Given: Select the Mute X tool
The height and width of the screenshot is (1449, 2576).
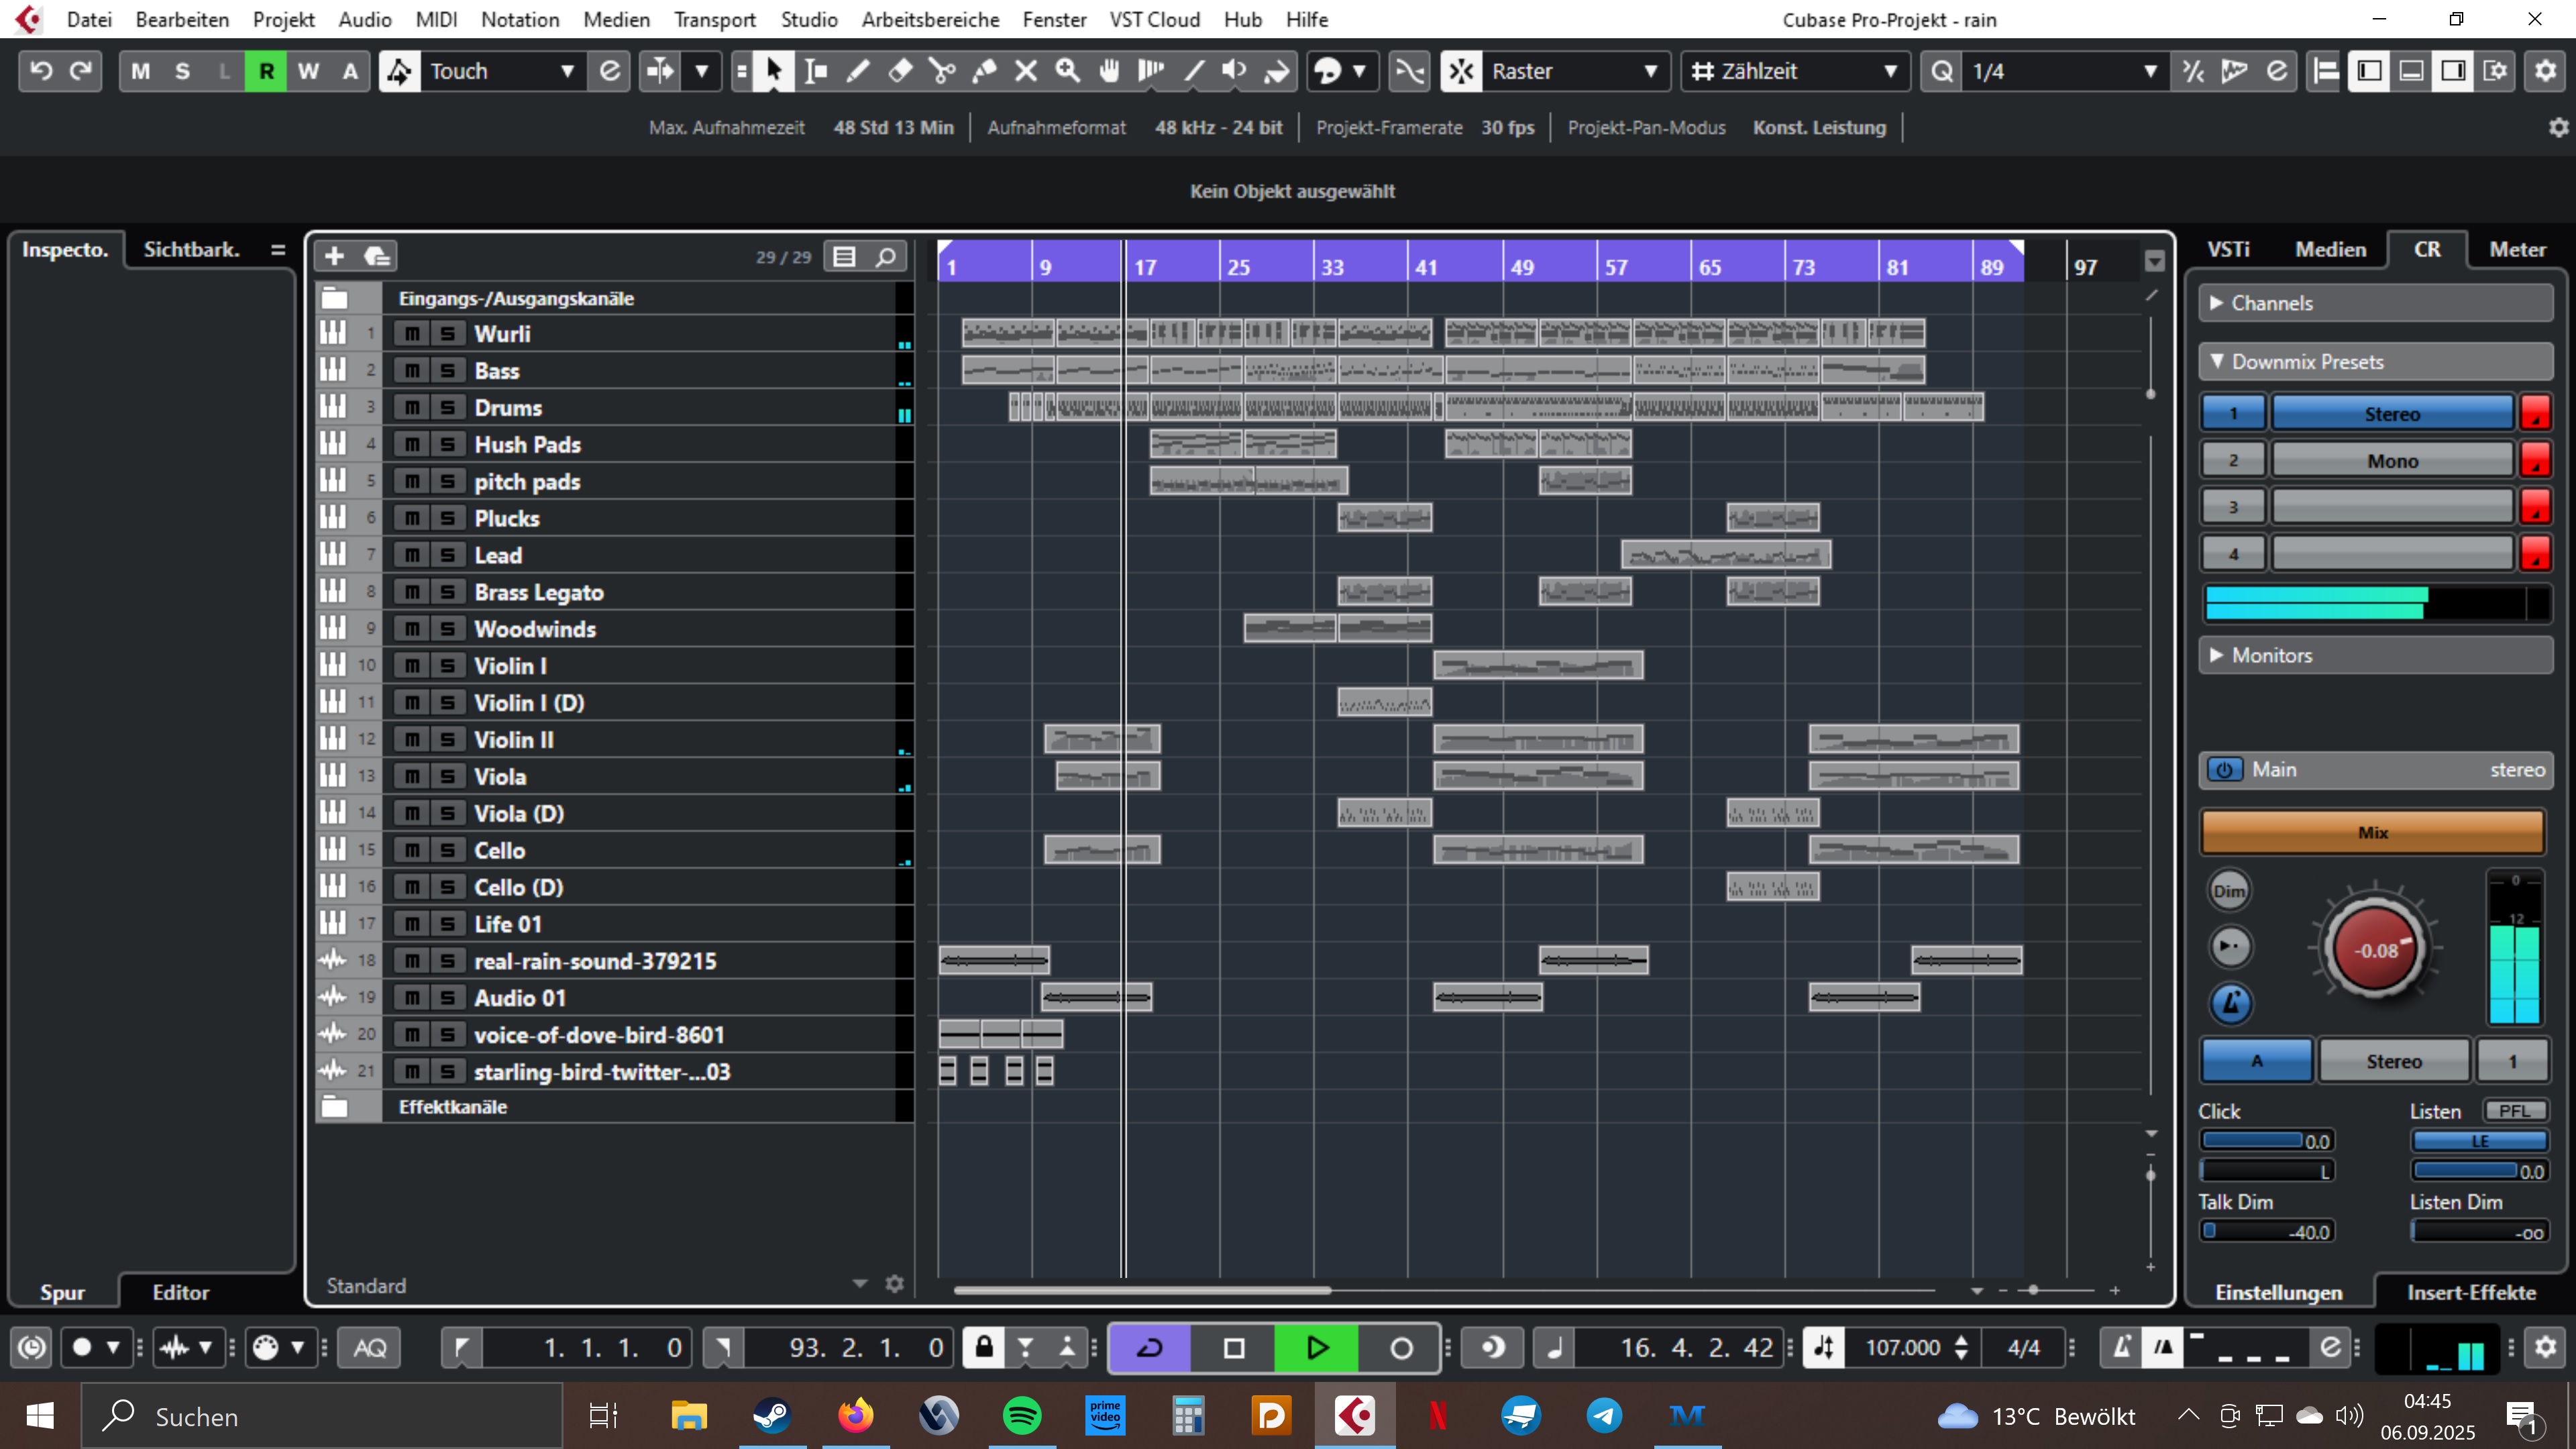Looking at the screenshot, I should coord(1026,71).
